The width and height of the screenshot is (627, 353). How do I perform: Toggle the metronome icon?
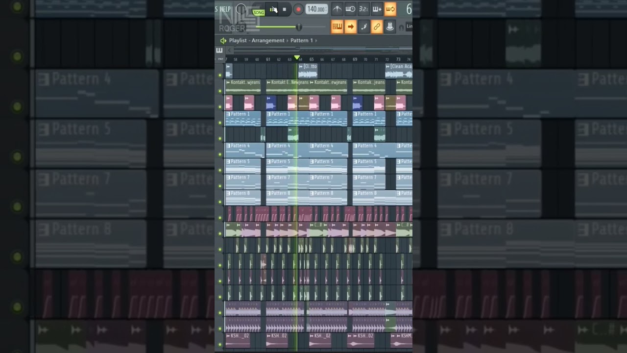[337, 9]
